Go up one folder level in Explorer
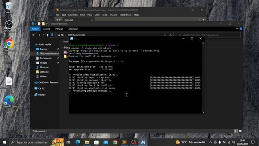Image resolution: width=259 pixels, height=146 pixels. (48, 35)
